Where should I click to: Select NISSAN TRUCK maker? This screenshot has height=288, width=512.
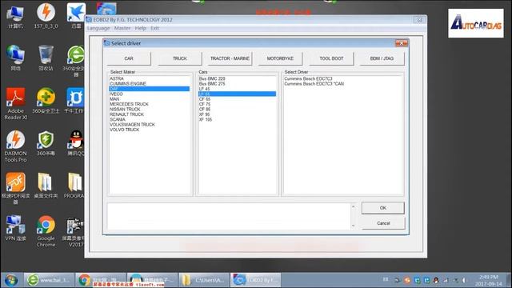point(149,110)
